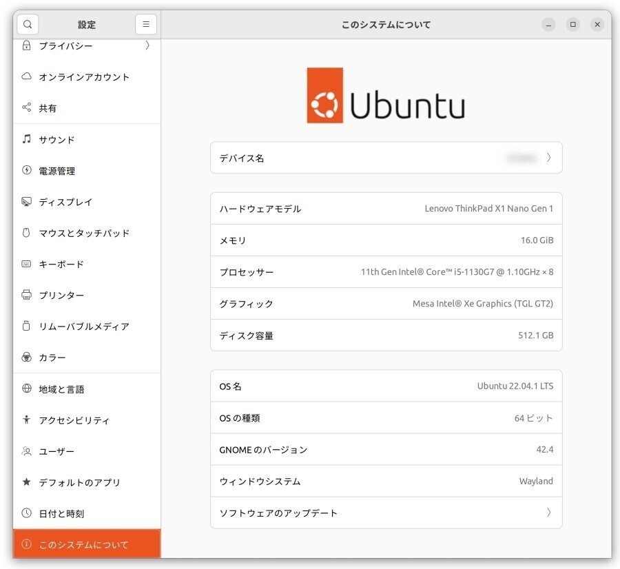Click the person icon beside ユーザー
Image resolution: width=620 pixels, height=569 pixels.
[26, 451]
